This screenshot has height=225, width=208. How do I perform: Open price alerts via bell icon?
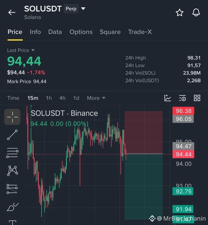[196, 12]
